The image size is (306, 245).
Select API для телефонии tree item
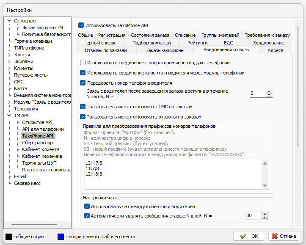43,129
